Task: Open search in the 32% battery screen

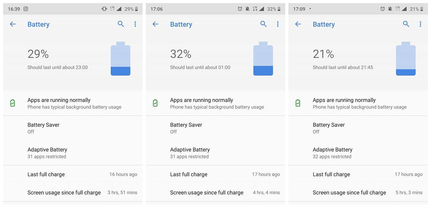Action: [x=263, y=24]
